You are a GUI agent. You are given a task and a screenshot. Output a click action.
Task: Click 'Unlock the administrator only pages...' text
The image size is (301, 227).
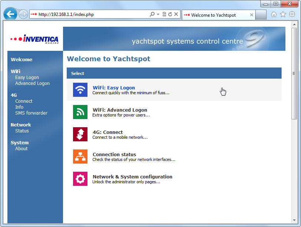coord(126,182)
